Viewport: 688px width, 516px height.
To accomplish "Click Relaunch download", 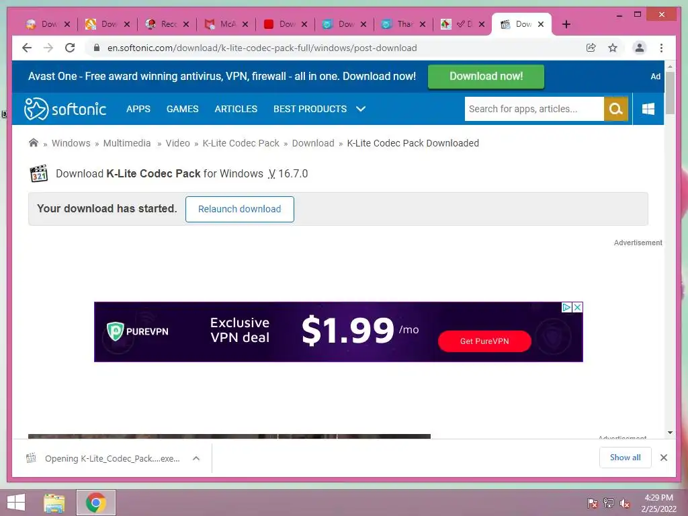I will click(240, 209).
